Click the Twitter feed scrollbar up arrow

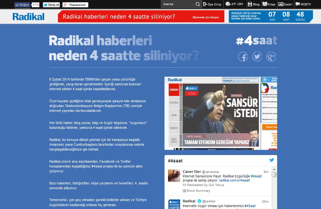pos(274,171)
